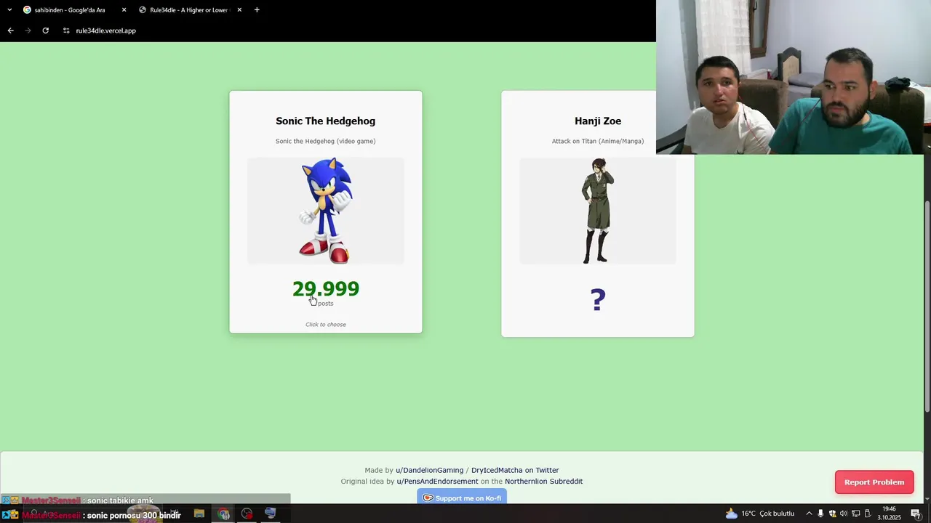
Task: Open the computer monitor taskbar app
Action: 271,514
